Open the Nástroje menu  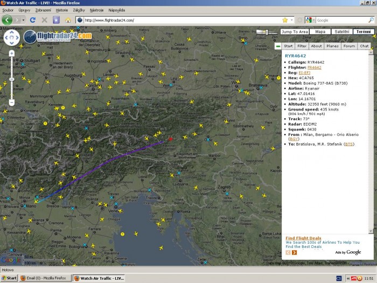click(x=96, y=10)
